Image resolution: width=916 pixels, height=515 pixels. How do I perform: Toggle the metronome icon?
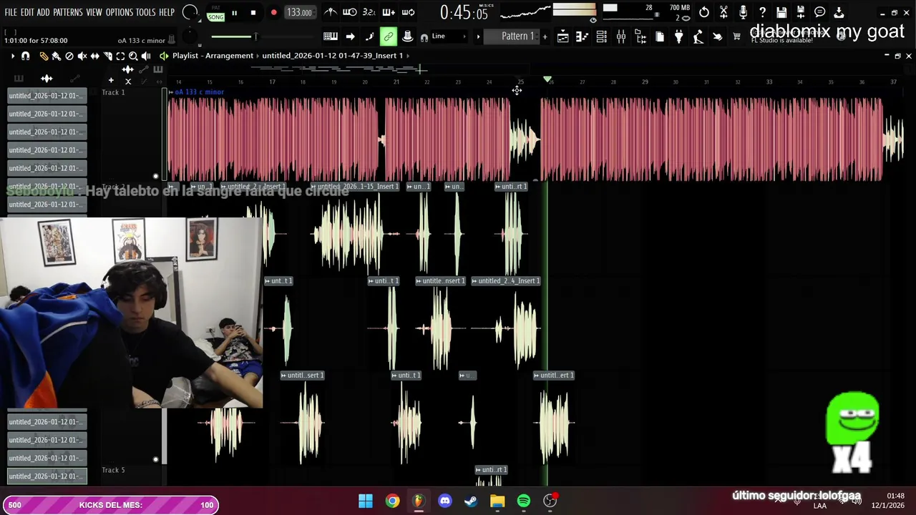point(331,12)
